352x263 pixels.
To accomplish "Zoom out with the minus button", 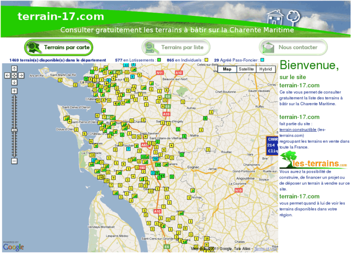I will pos(14,161).
